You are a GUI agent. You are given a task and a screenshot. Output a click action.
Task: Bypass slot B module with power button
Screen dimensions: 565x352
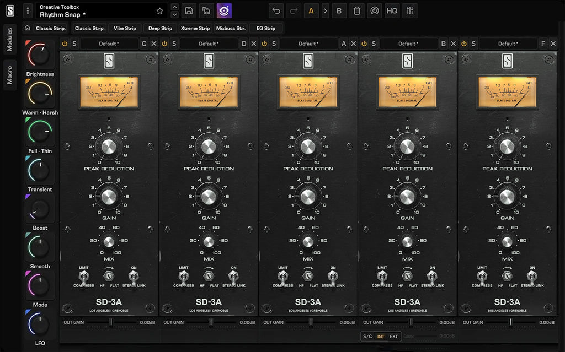tap(364, 44)
